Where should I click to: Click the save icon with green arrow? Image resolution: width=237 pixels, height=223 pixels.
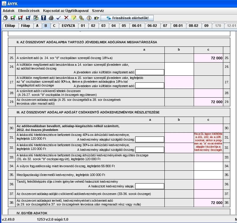click(x=13, y=18)
